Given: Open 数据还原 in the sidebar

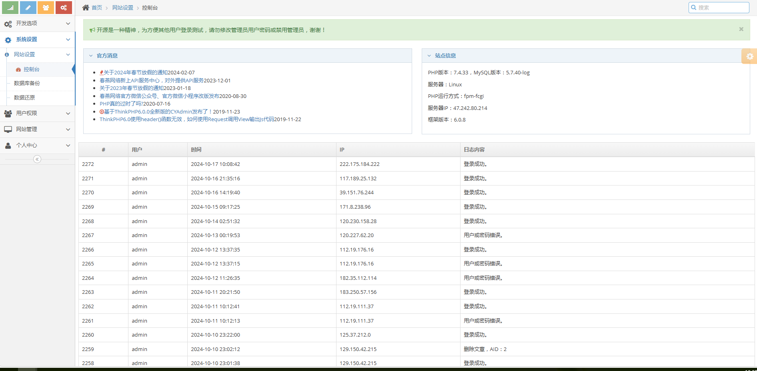Looking at the screenshot, I should click(x=24, y=98).
